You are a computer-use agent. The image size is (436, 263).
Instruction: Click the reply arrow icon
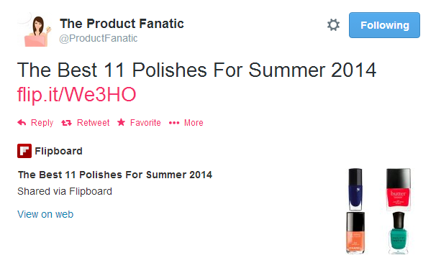22,122
